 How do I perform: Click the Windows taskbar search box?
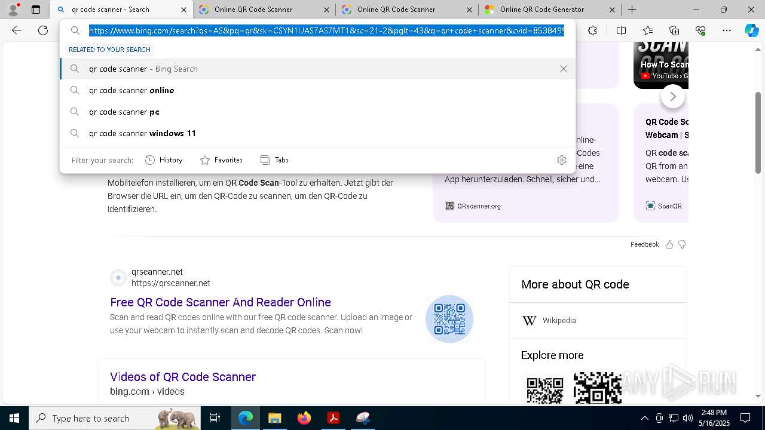(114, 418)
